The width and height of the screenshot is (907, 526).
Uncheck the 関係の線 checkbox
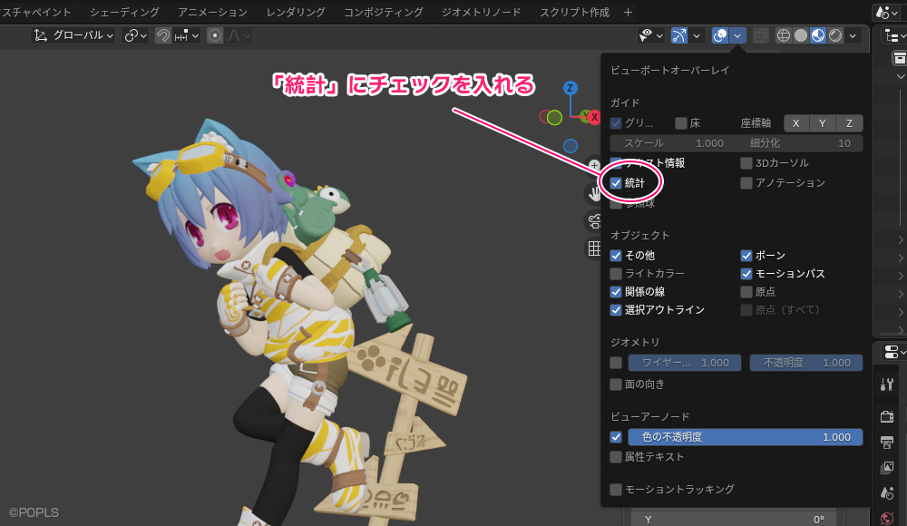[x=616, y=292]
